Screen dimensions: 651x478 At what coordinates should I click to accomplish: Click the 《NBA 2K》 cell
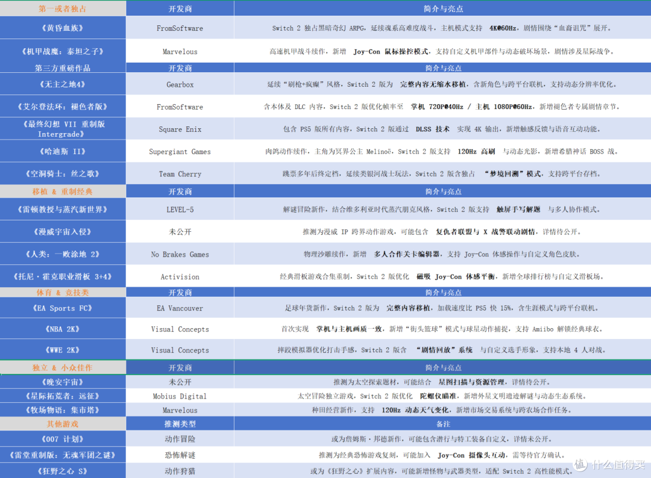63,329
